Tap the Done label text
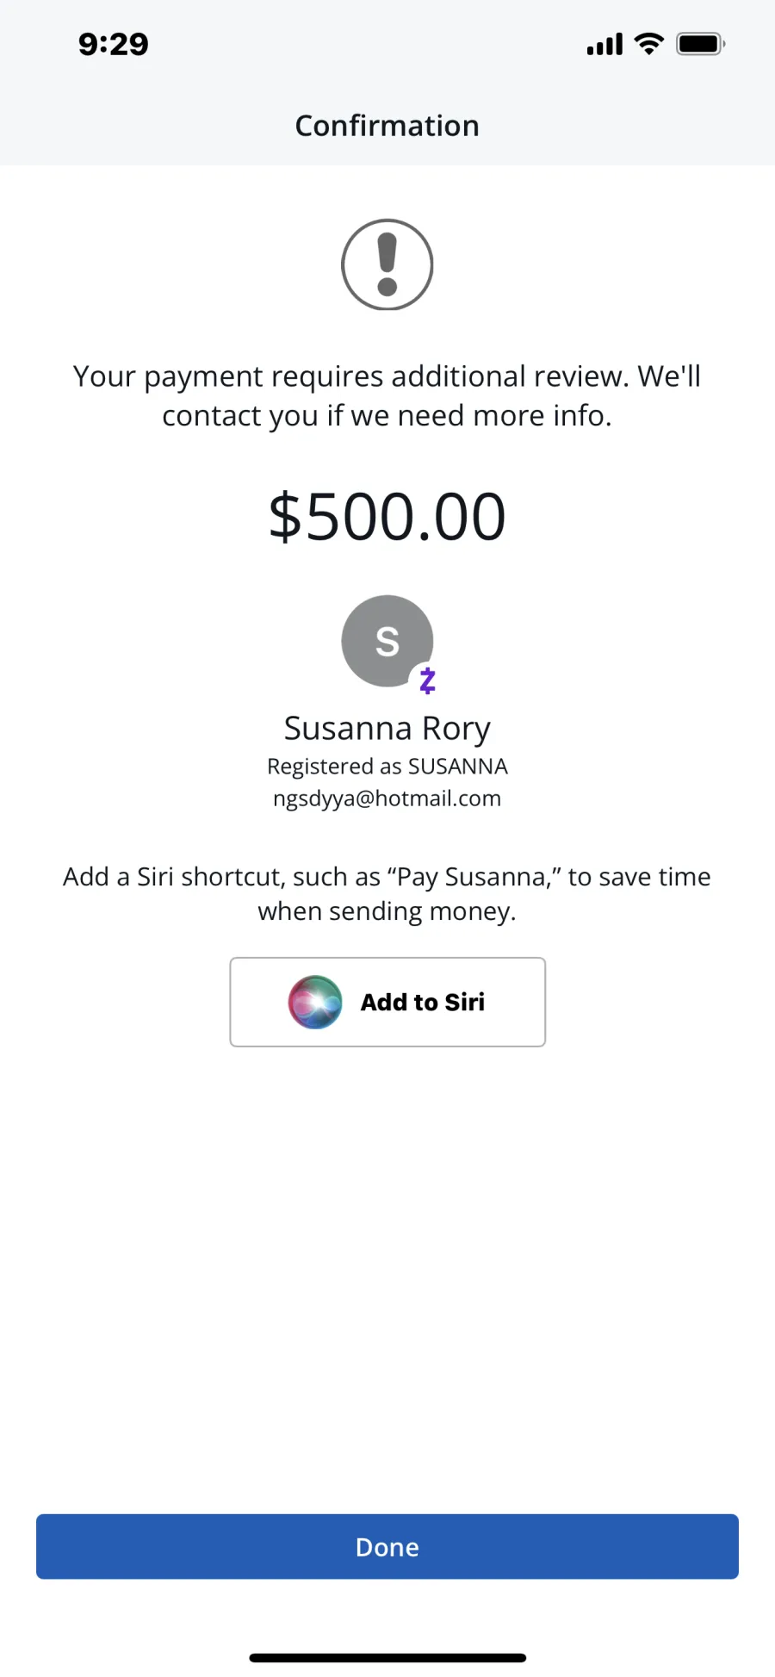775x1677 pixels. (x=387, y=1547)
